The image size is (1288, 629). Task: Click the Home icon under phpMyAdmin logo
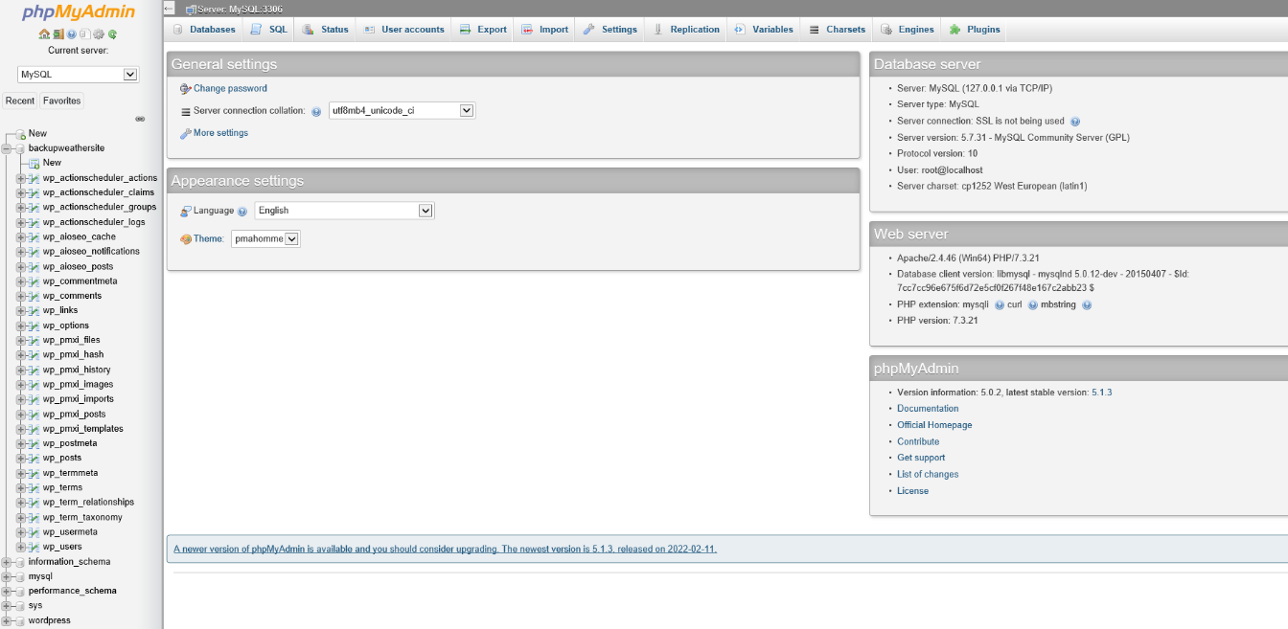coord(44,34)
